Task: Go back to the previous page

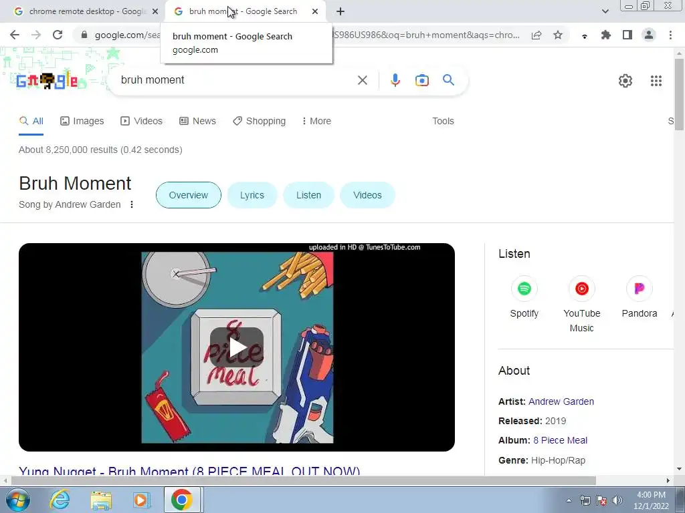Action: click(15, 35)
